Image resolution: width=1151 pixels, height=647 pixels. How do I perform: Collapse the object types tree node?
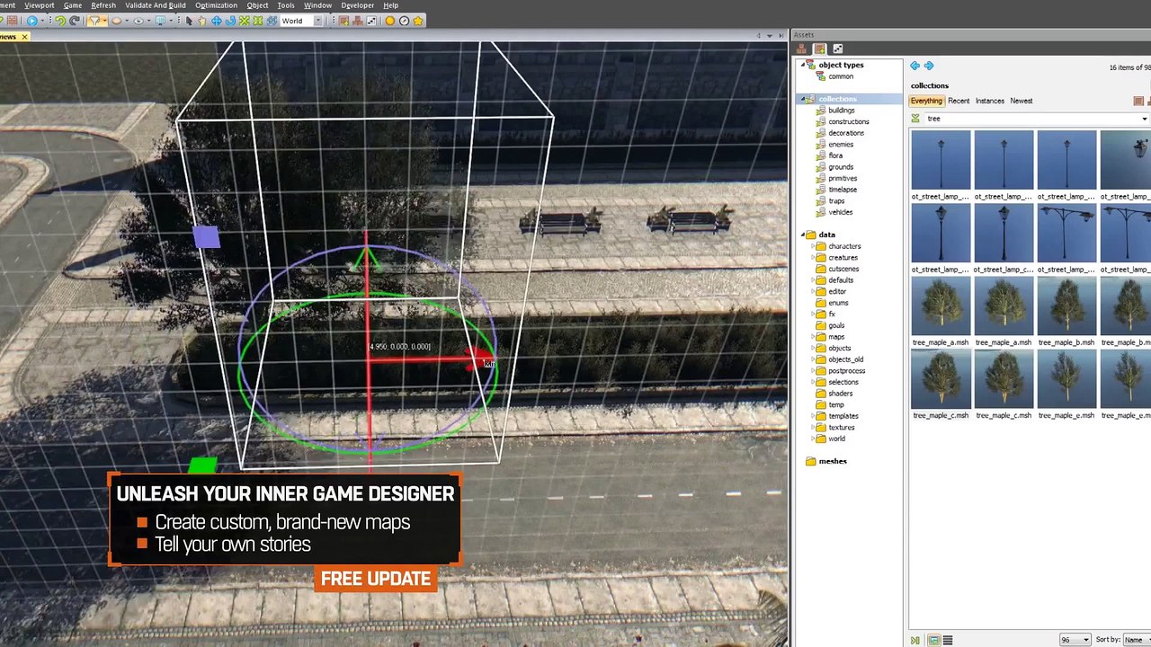tap(802, 65)
